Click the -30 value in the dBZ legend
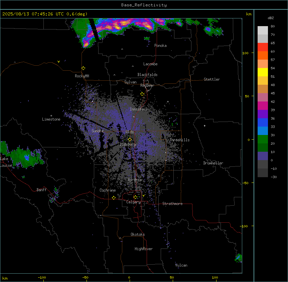Image resolution: width=288 pixels, height=282 pixels. (274, 177)
